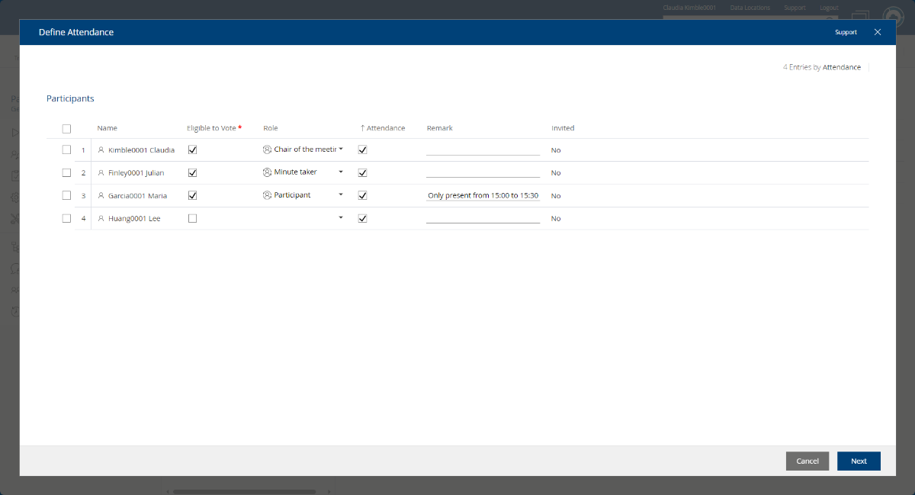Click Remark field for Finley0001 Julian
This screenshot has height=495, width=915.
pyautogui.click(x=483, y=173)
